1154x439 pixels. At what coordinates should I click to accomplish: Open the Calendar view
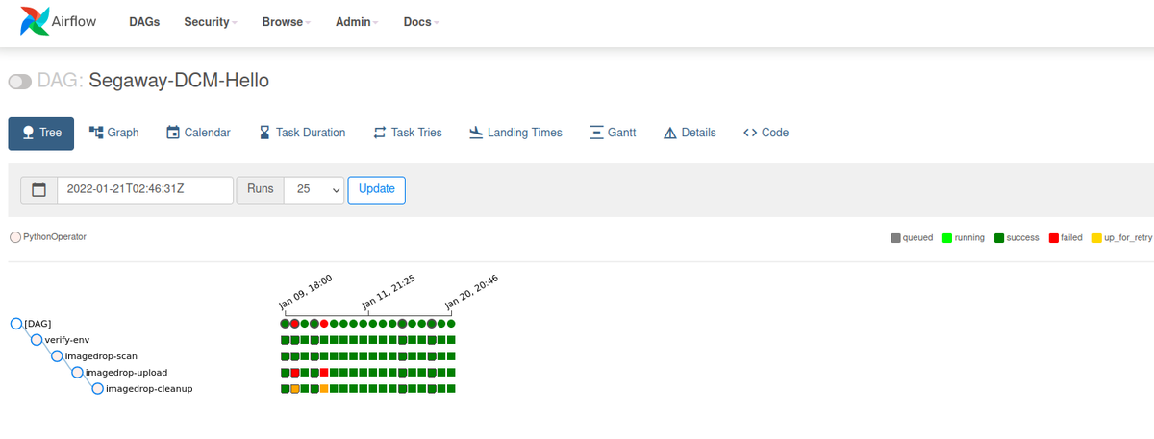pyautogui.click(x=198, y=133)
